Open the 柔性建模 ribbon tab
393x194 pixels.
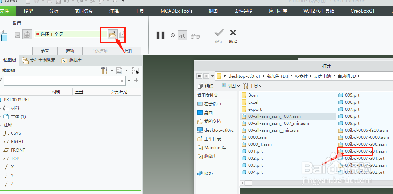pyautogui.click(x=243, y=11)
